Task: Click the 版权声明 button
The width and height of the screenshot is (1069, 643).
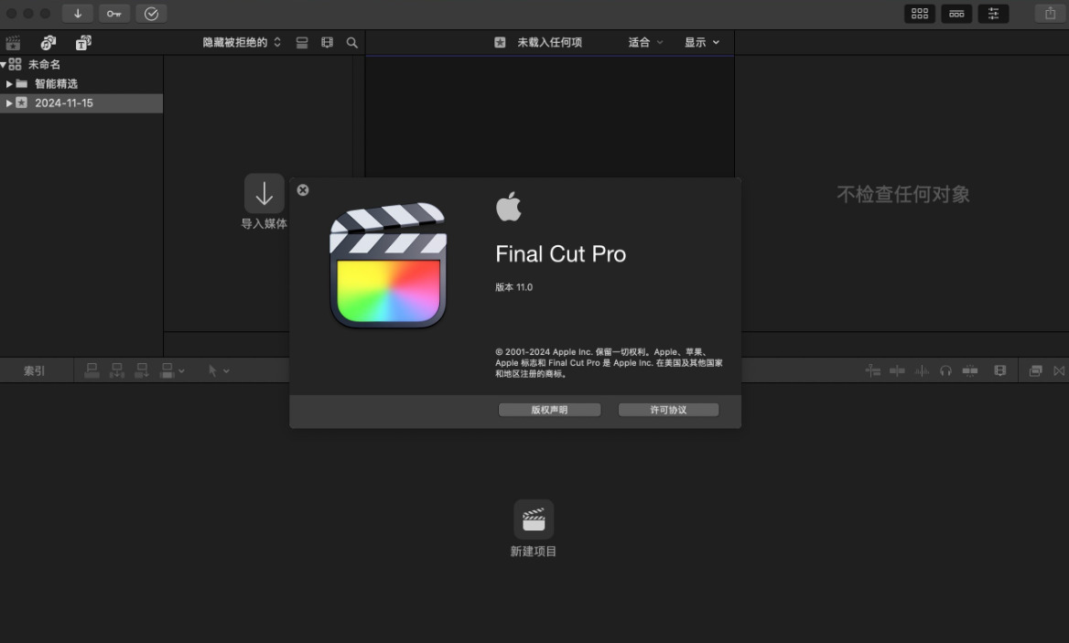Action: click(x=549, y=410)
